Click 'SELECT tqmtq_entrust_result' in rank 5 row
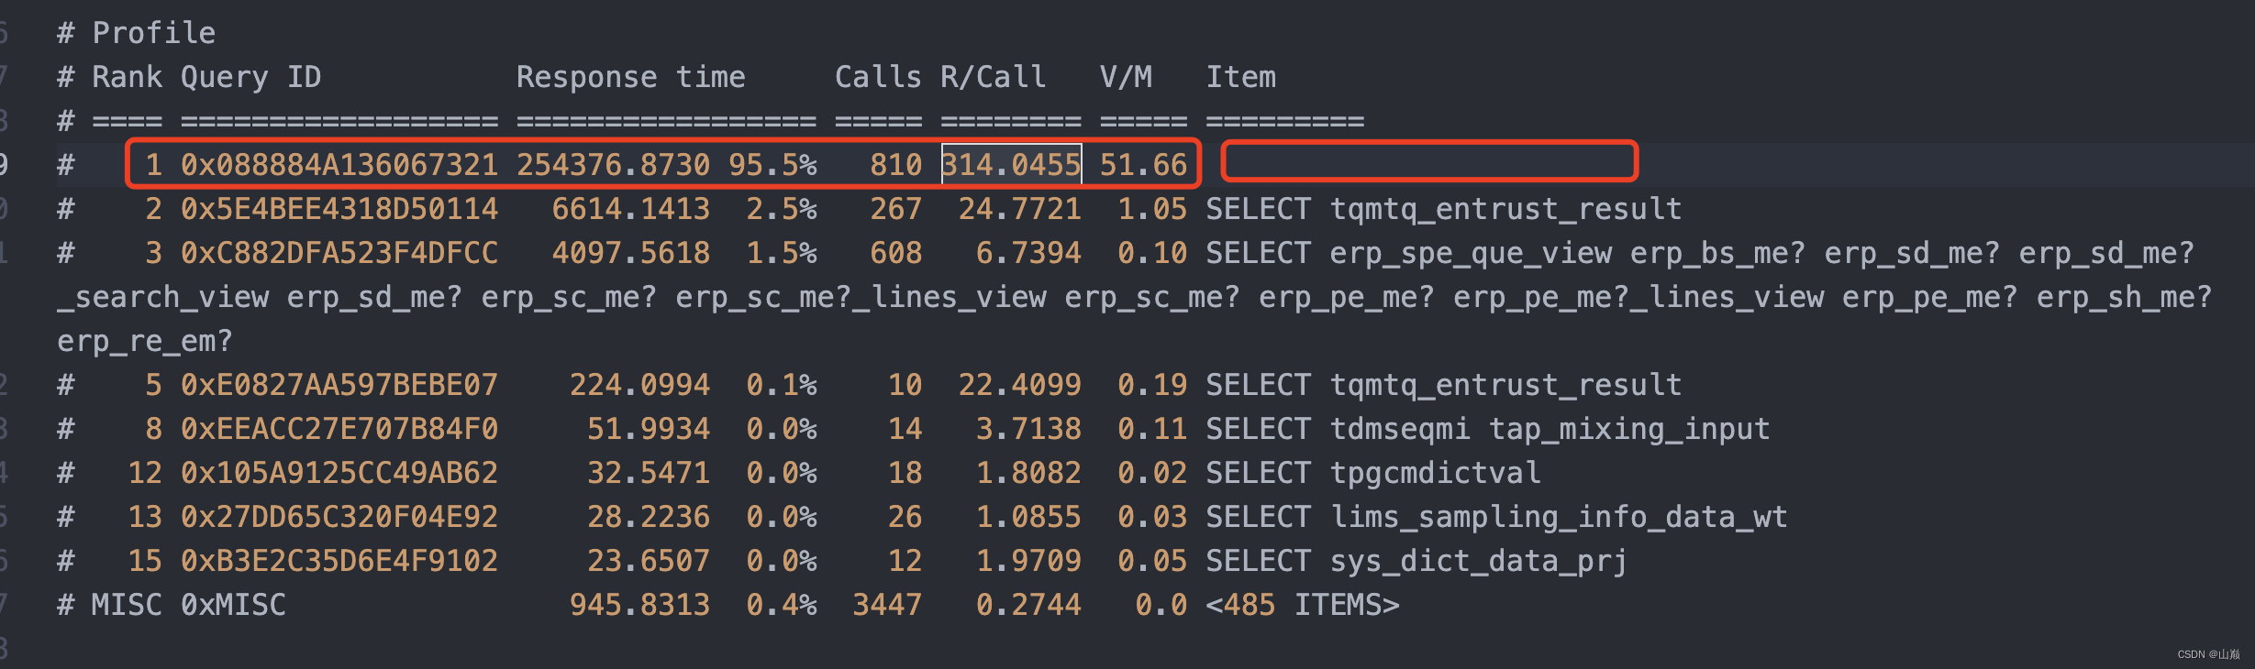The height and width of the screenshot is (669, 2255). (x=1444, y=385)
